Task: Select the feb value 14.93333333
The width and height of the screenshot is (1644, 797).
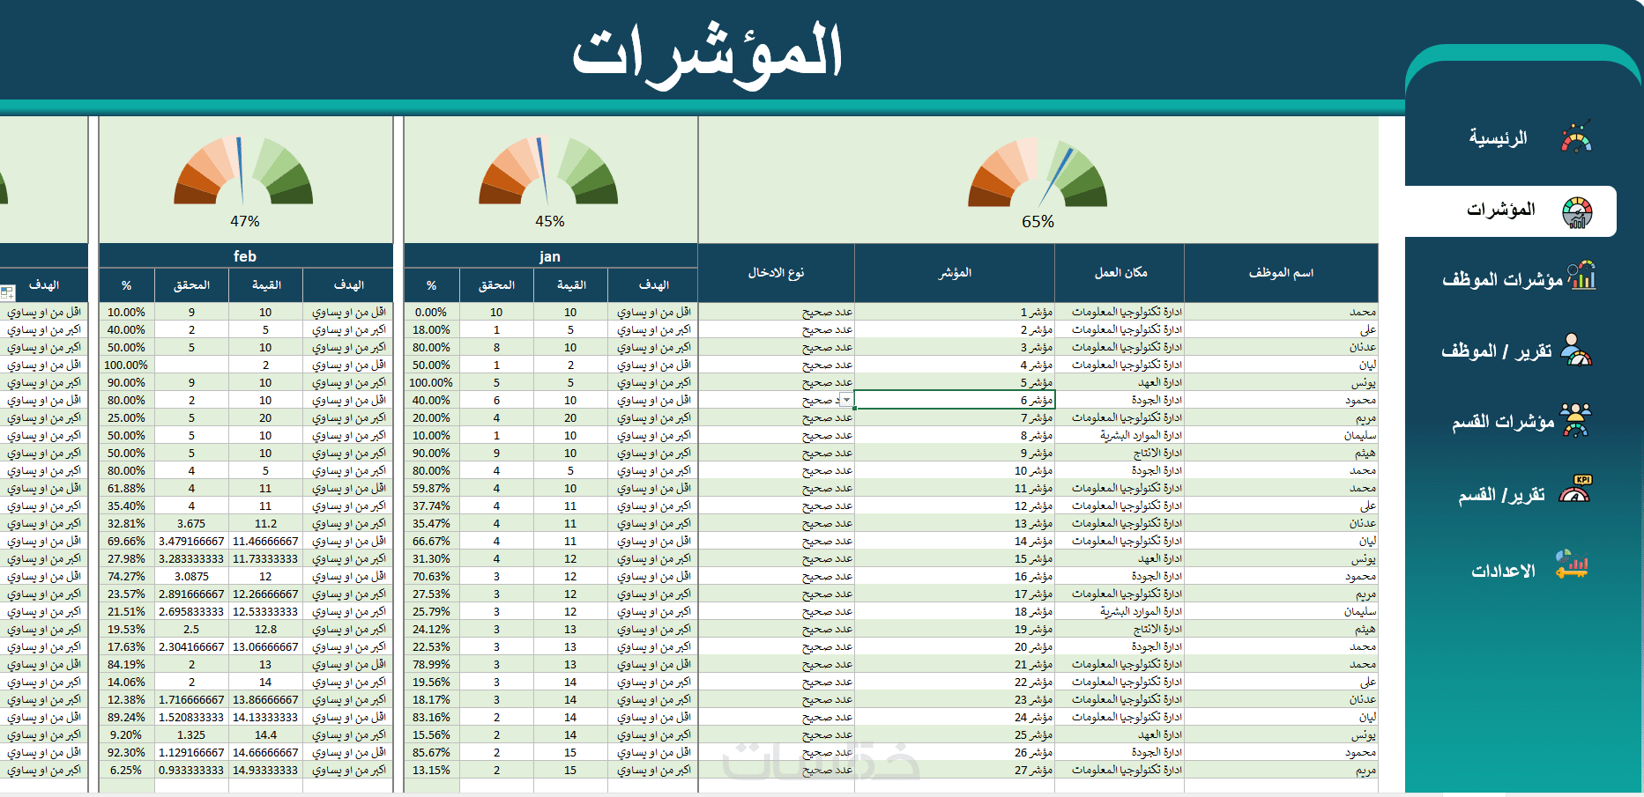Action: (265, 770)
